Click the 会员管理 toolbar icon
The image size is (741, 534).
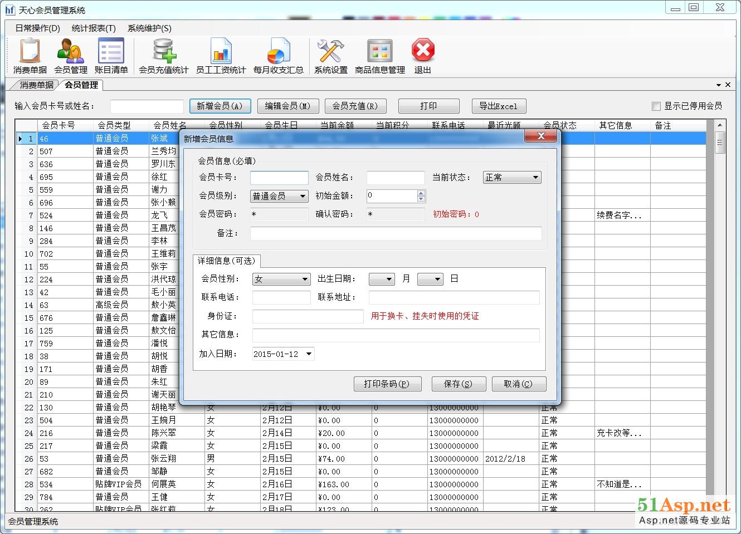pyautogui.click(x=70, y=51)
